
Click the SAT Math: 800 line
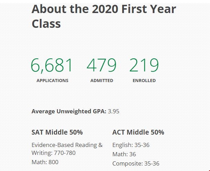click(45, 162)
